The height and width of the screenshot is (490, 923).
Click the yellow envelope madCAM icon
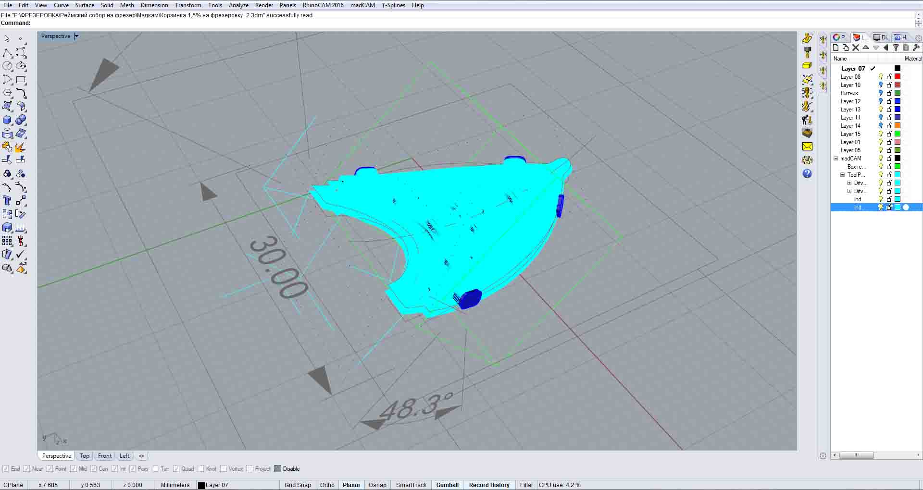[807, 147]
